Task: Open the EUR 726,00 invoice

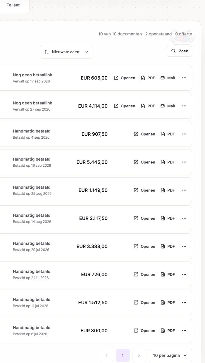Action: point(144,274)
